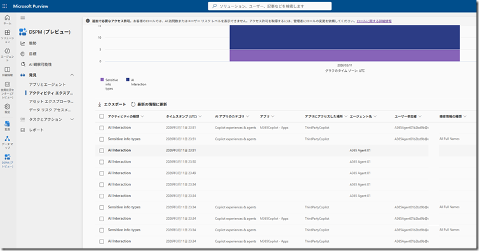
Task: Go to ホーム in the left rail
Action: coord(8,20)
